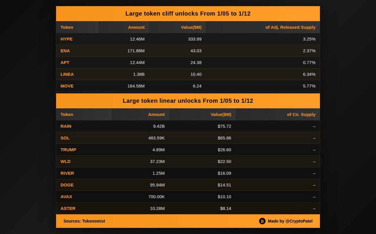Select the HYPE token label
The width and height of the screenshot is (376, 234).
coord(66,39)
